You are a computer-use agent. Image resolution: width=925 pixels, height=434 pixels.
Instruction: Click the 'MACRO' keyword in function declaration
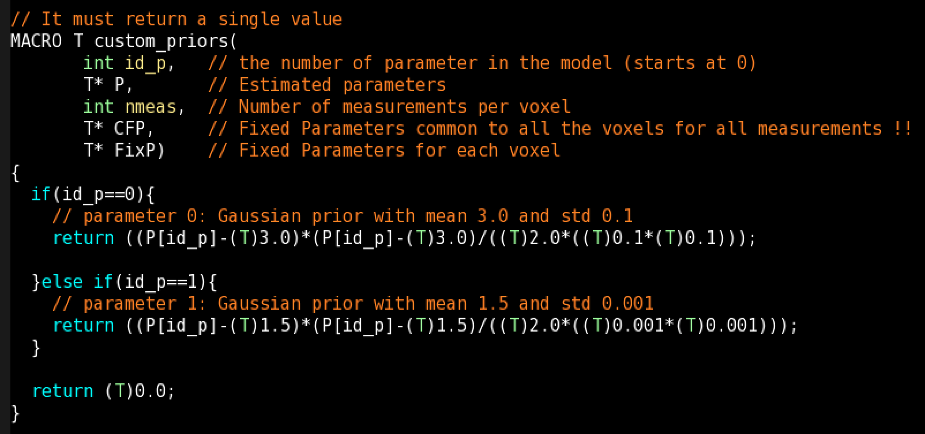36,41
